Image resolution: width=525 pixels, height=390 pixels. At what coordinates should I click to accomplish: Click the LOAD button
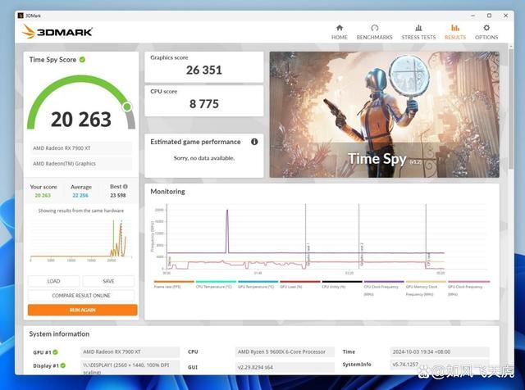tap(54, 281)
